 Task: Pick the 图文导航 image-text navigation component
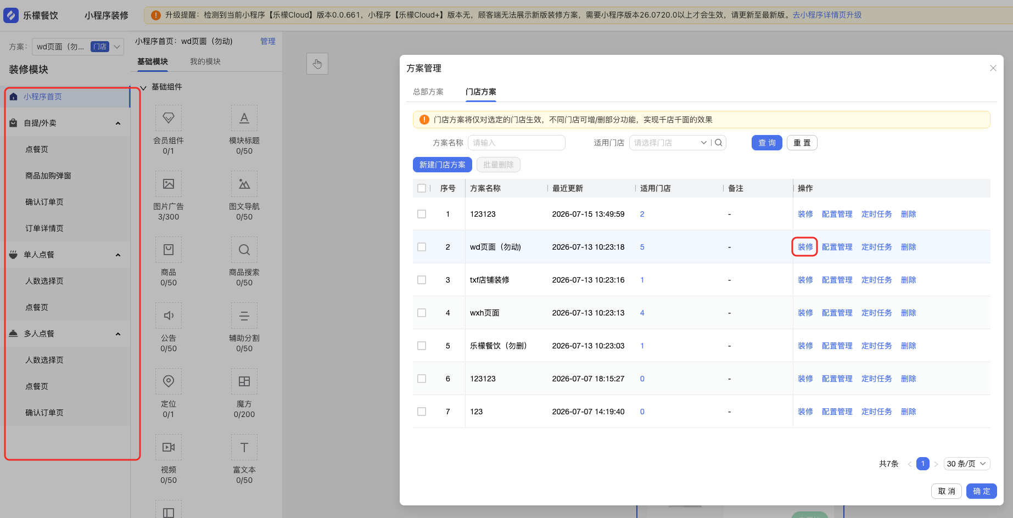point(244,184)
